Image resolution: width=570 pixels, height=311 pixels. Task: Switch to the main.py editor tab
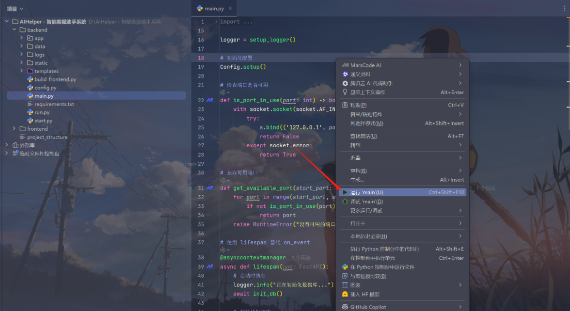214,8
